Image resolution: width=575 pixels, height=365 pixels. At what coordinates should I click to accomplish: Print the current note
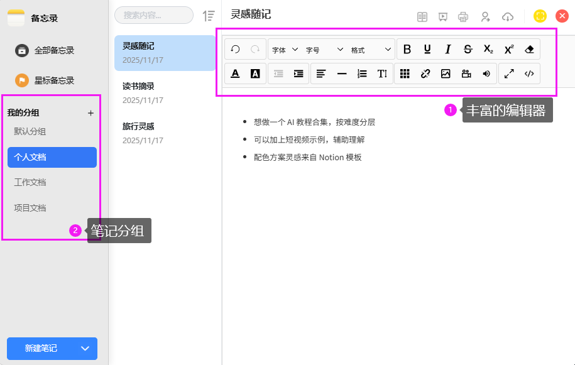point(463,17)
